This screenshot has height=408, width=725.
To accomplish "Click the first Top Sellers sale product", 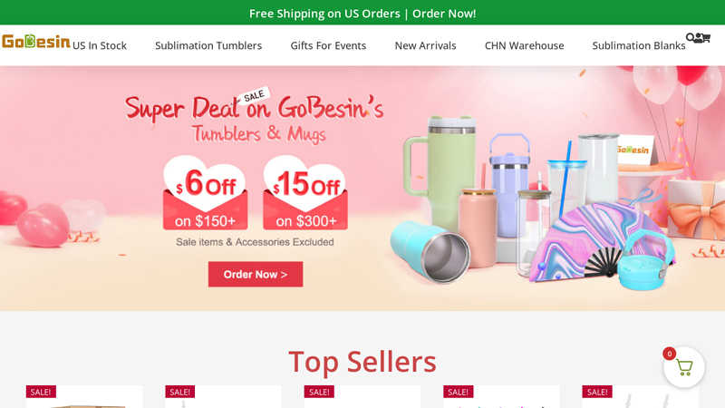I will coord(84,396).
